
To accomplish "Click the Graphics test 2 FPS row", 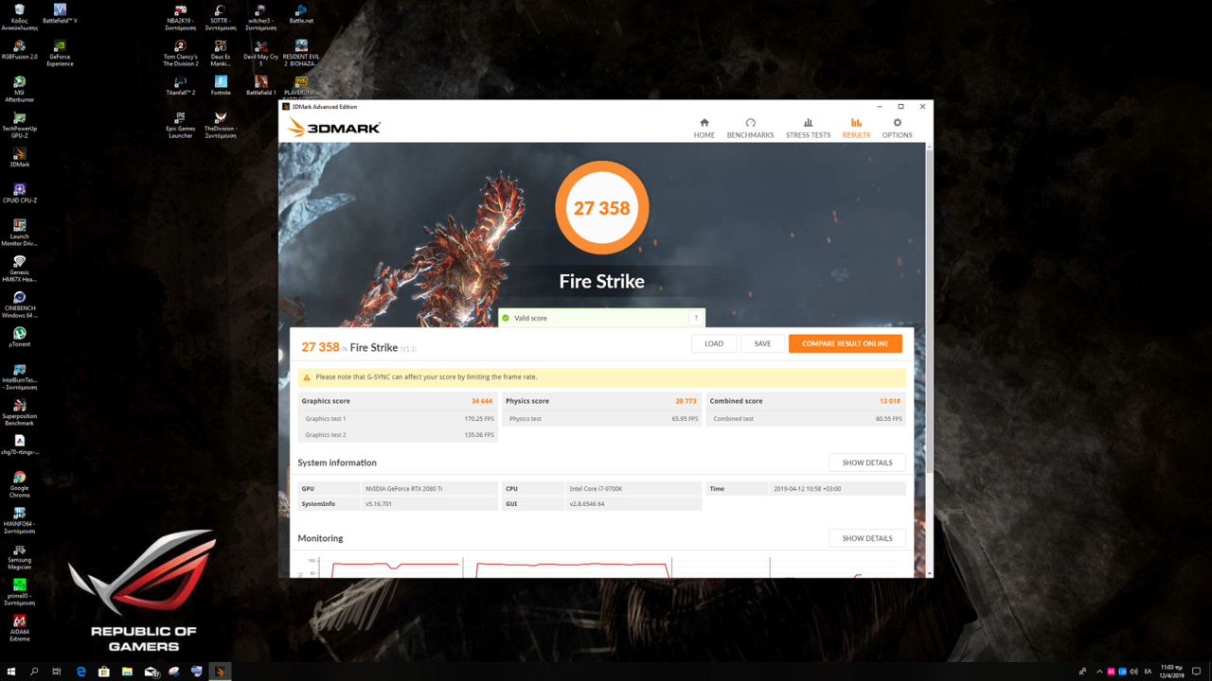I will [398, 435].
